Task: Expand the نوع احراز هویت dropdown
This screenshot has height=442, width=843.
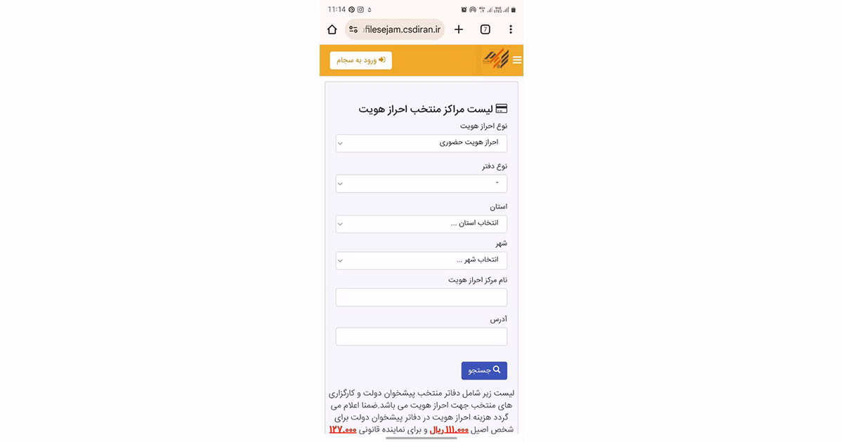Action: [421, 143]
